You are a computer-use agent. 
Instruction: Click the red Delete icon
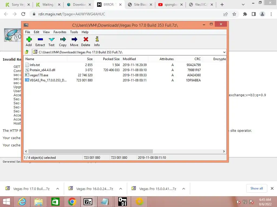86,39
